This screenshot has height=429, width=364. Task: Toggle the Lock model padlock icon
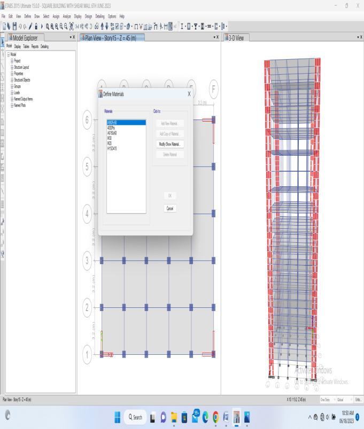(x=36, y=26)
